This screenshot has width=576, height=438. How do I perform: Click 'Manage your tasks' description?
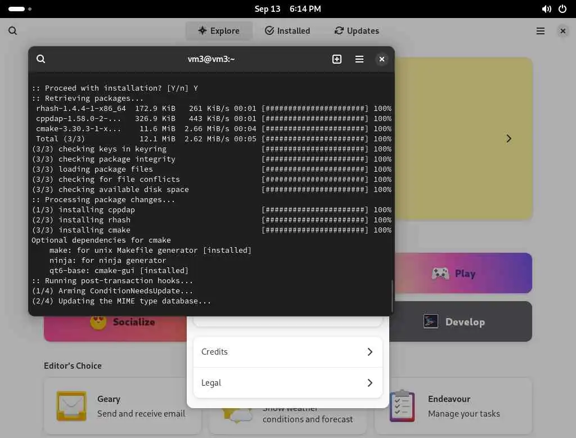click(463, 414)
